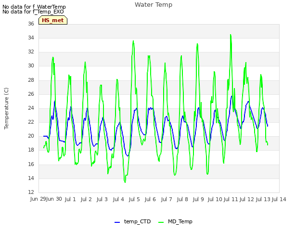Click the Jul 7 x-axis tick label
Viewport: 308px width, 231px height.
point(167,199)
